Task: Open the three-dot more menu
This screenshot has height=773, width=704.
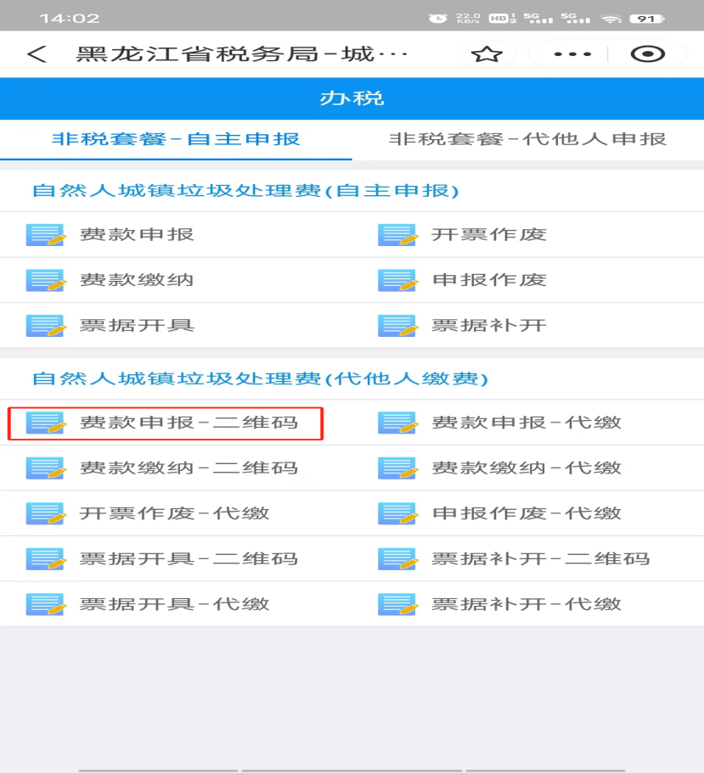Action: click(x=572, y=54)
